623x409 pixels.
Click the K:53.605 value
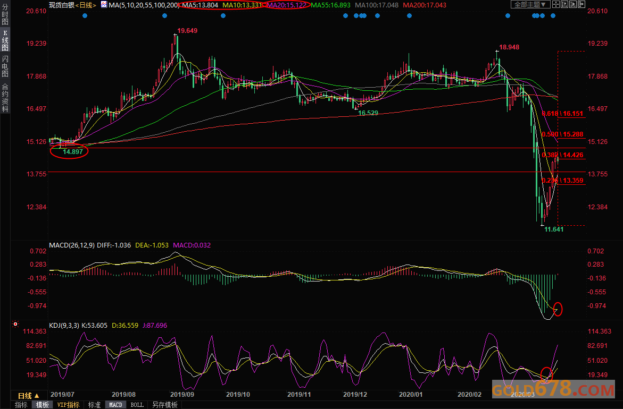tap(94, 325)
